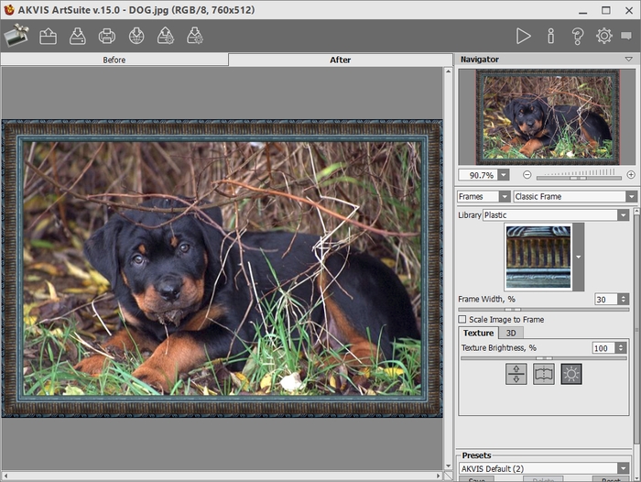
Task: Open the news notifications speech bubble
Action: [x=626, y=36]
